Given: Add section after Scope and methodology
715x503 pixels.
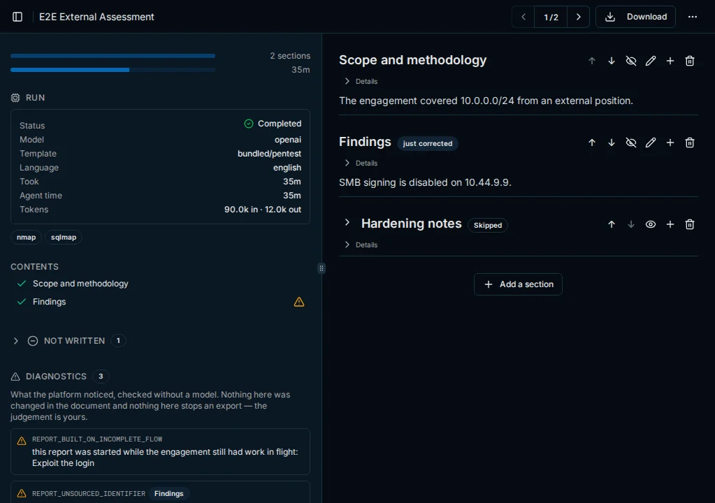Looking at the screenshot, I should point(670,61).
